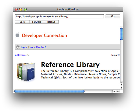
Task: Click the Reference Library books image
Action: pos(26,72)
